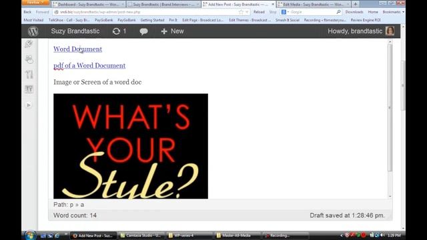Click the Draft saved at 1:28:46 pm text
Viewport: 427px width, 240px height.
tap(347, 215)
